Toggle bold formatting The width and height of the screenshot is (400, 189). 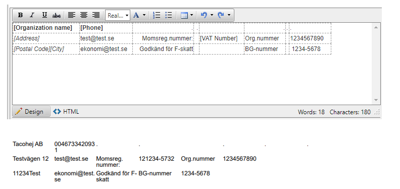(x=20, y=15)
